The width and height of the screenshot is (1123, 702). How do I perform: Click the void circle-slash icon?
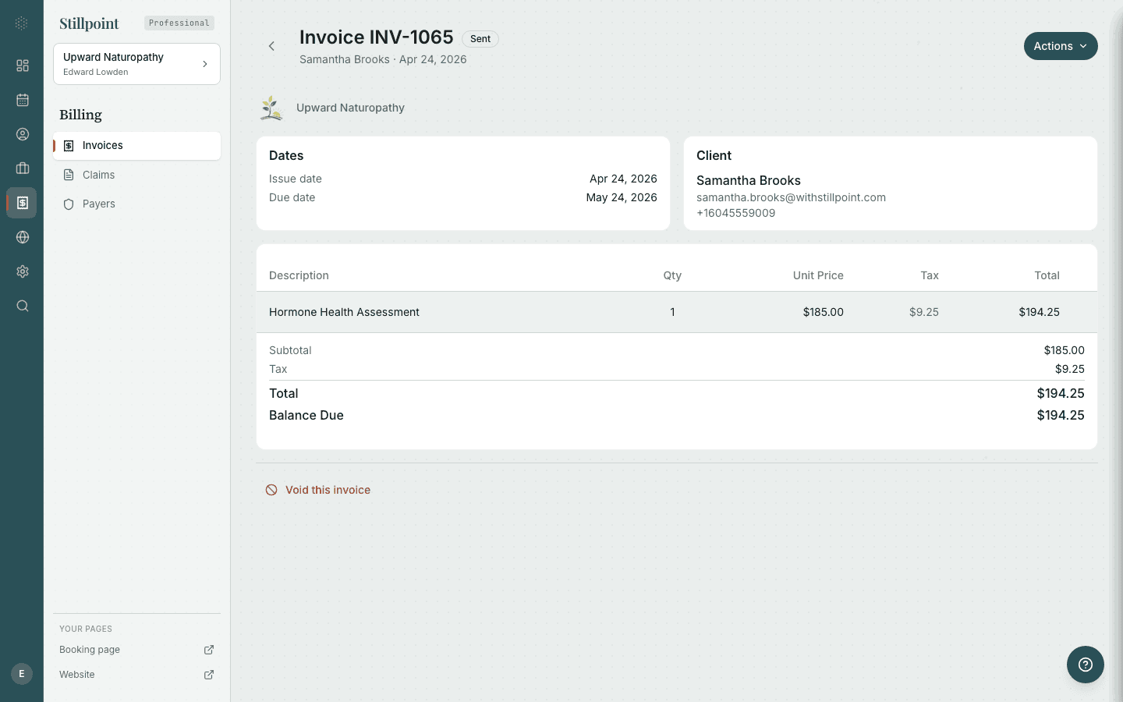click(271, 490)
